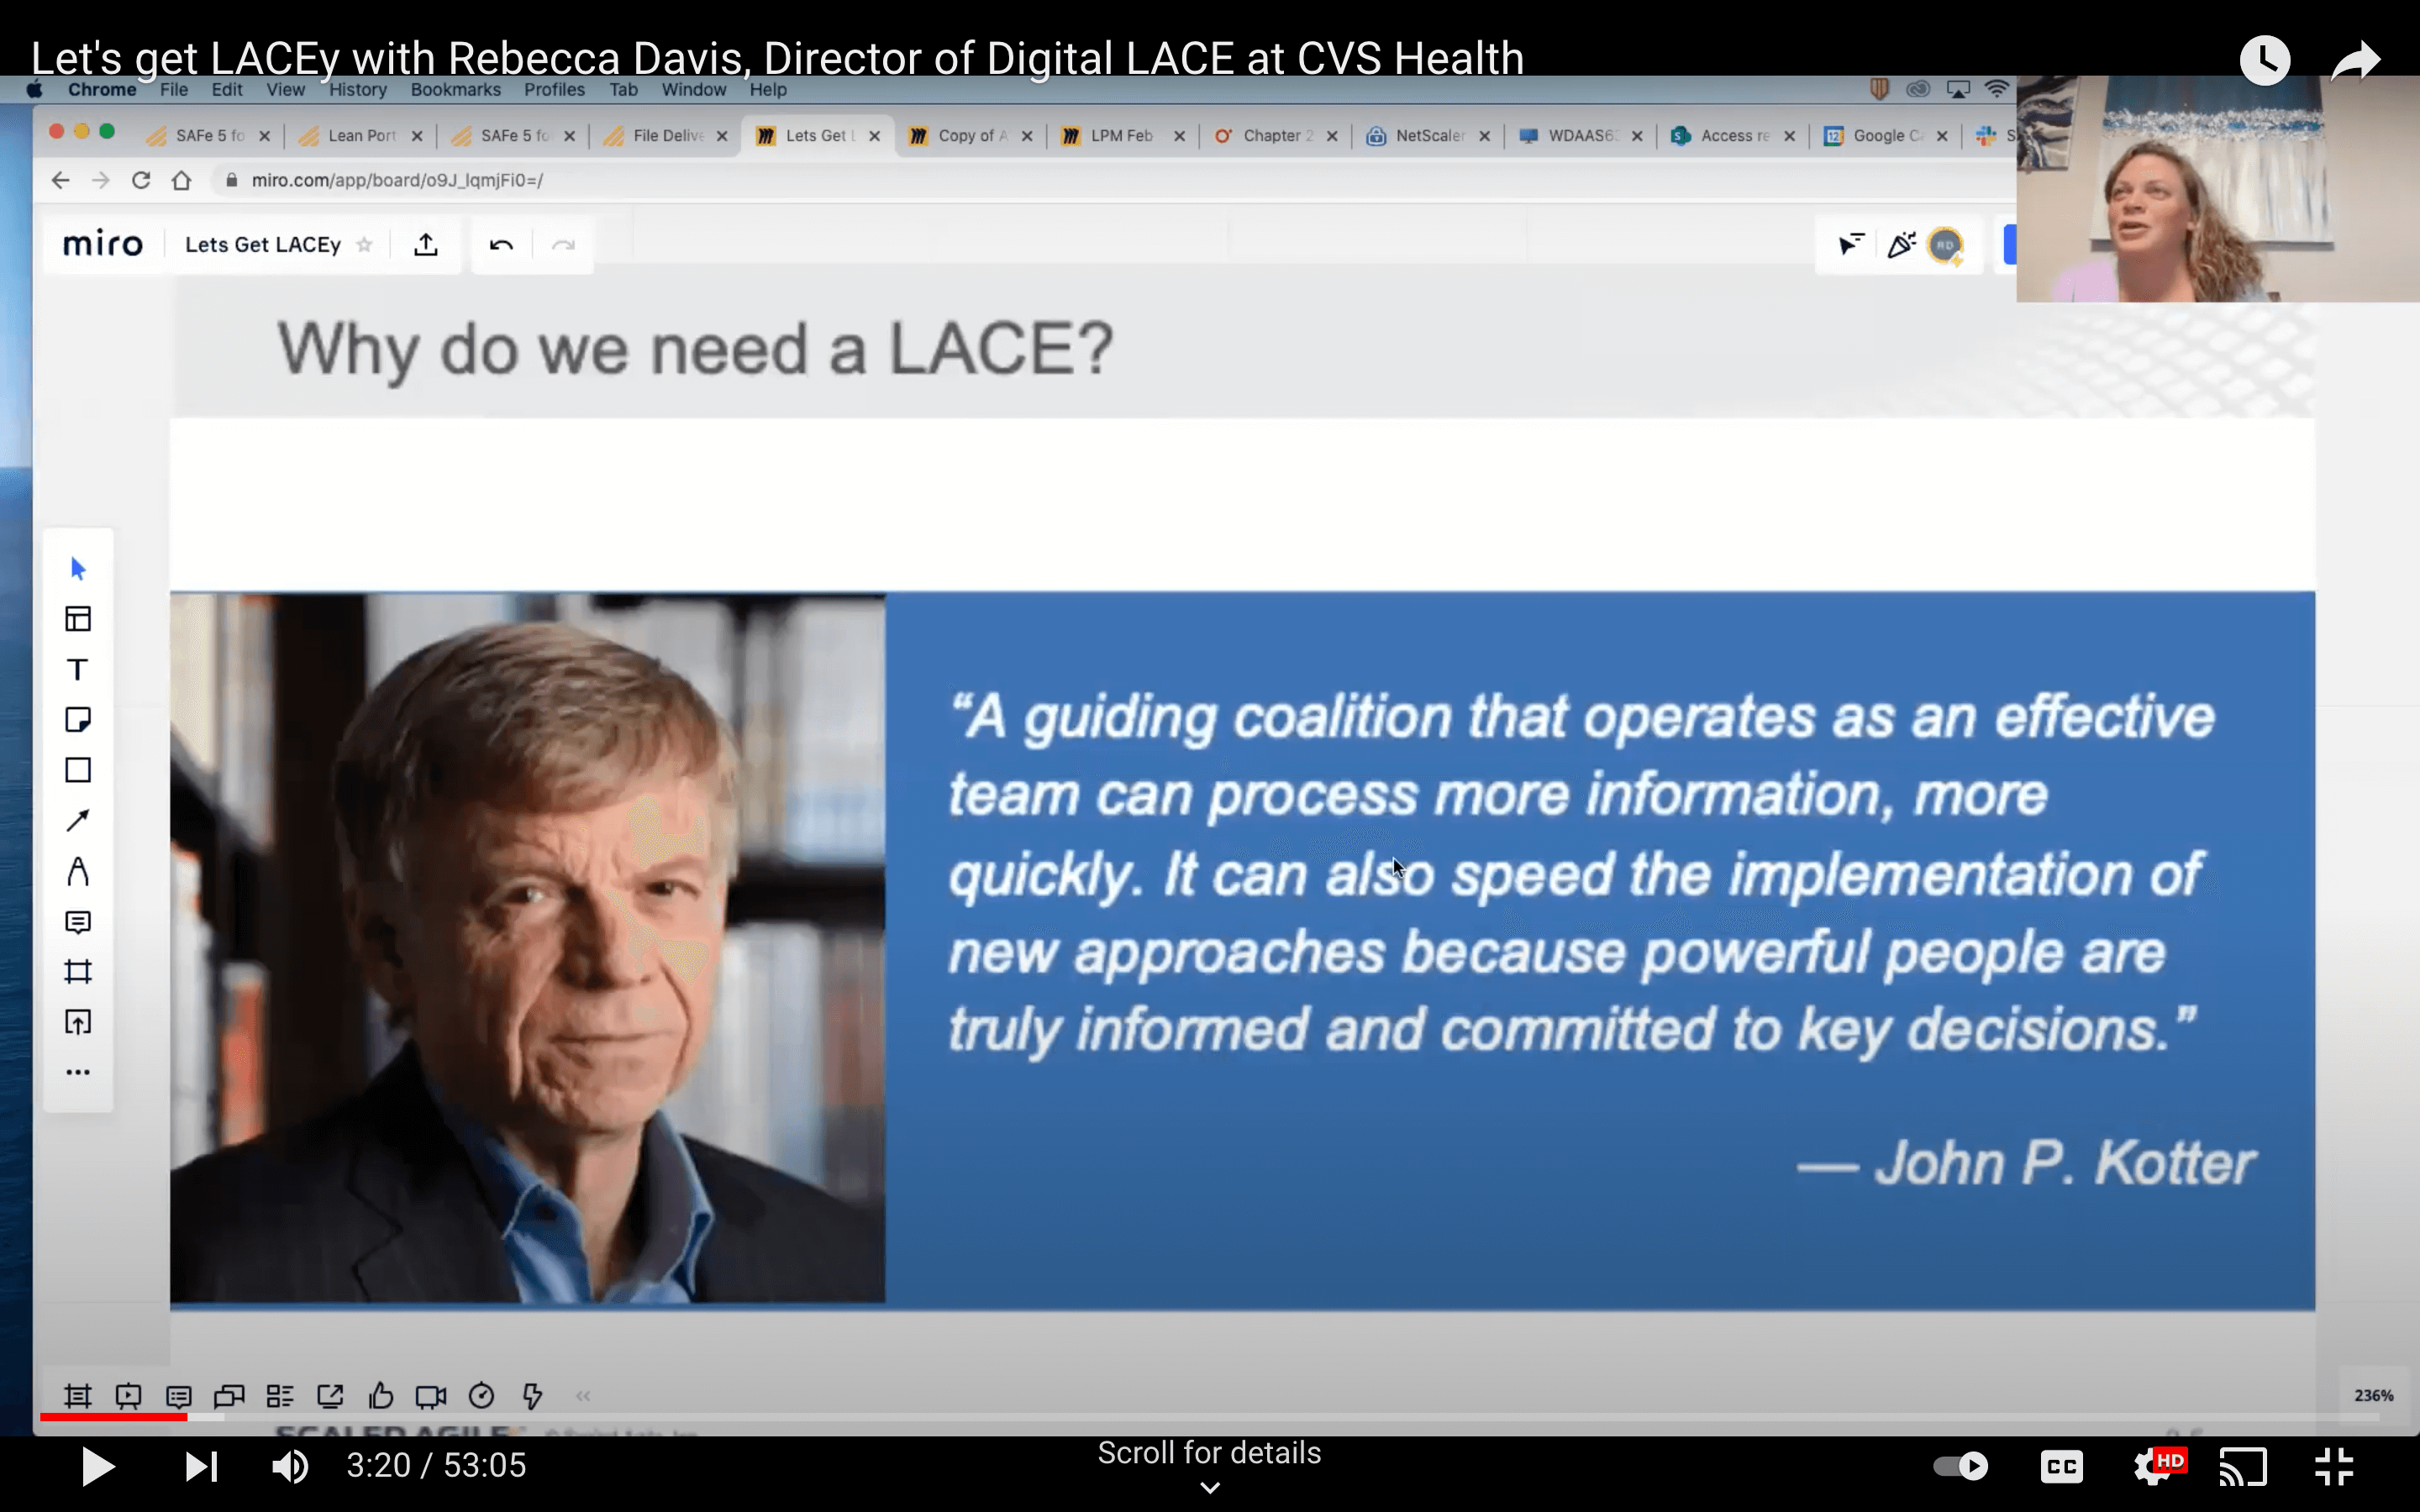Expand Scroll for details chevron
Viewport: 2420px width, 1512px height.
(1209, 1488)
